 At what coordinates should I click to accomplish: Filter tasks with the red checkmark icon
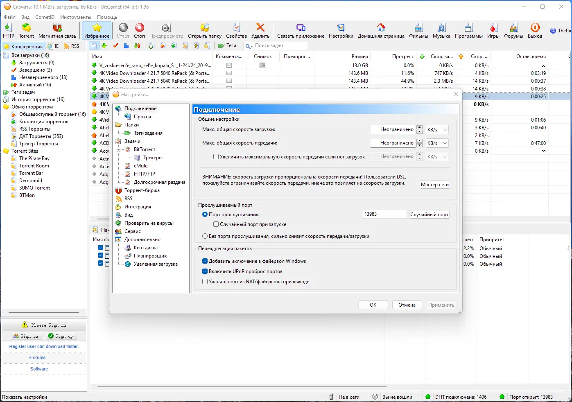click(x=115, y=46)
